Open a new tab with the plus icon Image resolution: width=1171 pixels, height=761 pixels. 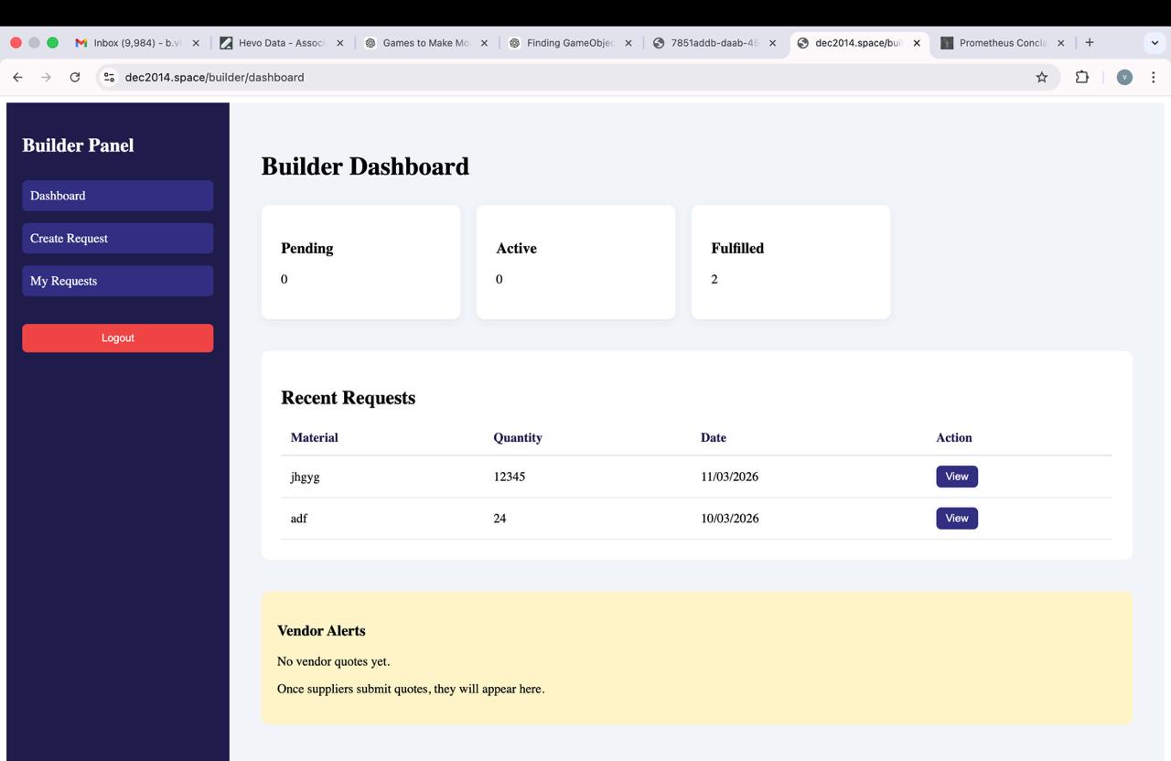coord(1089,42)
